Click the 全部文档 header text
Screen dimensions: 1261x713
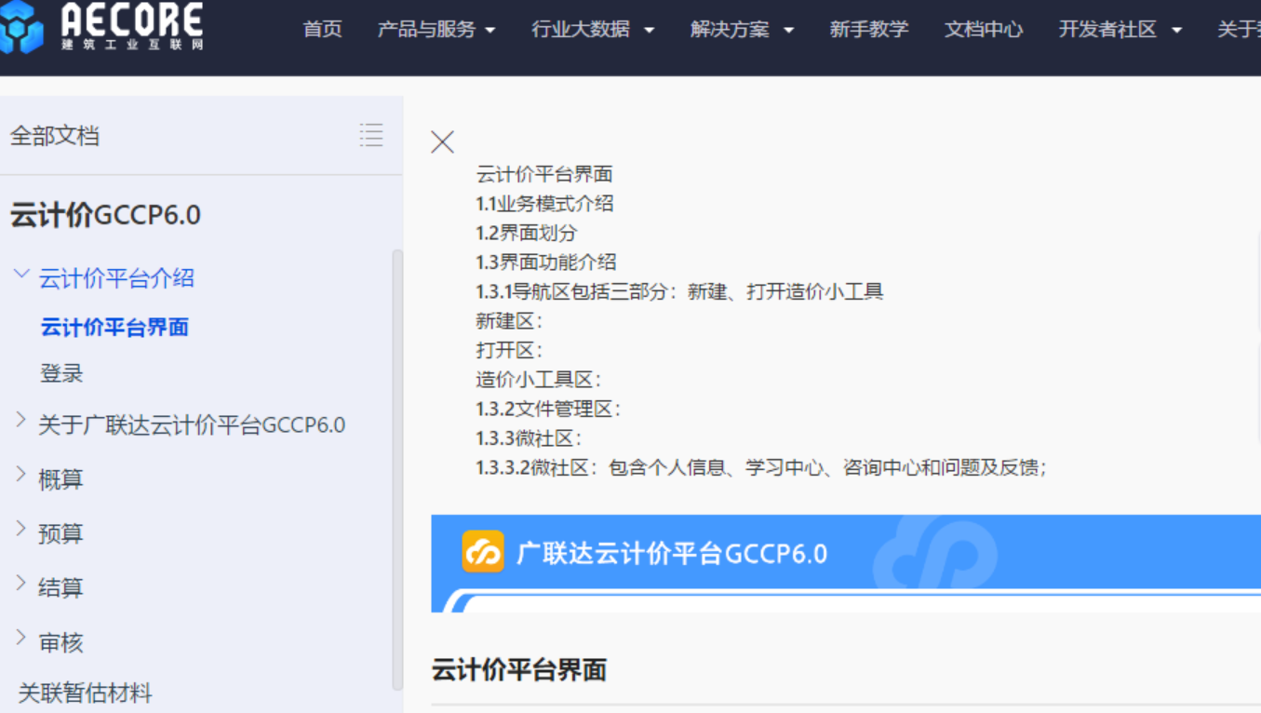(54, 135)
